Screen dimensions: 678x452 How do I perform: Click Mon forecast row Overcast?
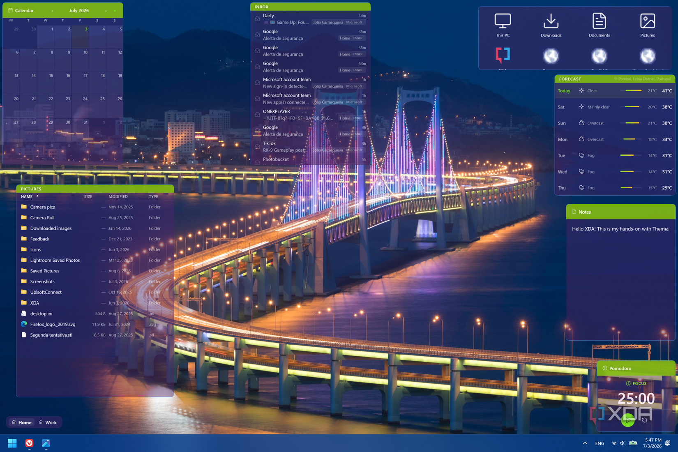[x=615, y=139]
